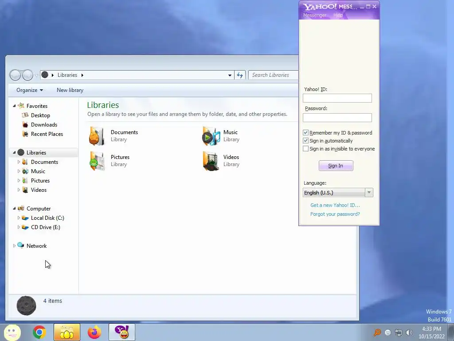Open the arrow after Libraries breadcrumb
Viewport: 454px width, 341px height.
[x=82, y=75]
